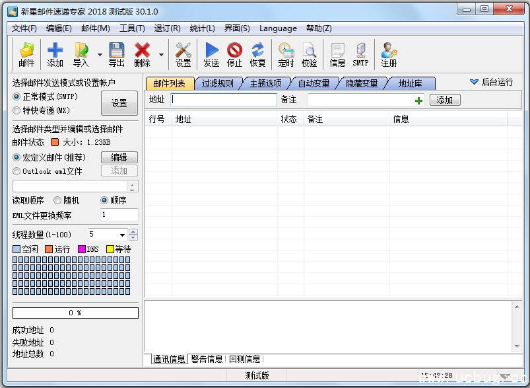Open the 定时 (Timer) toolbar icon

click(x=286, y=54)
